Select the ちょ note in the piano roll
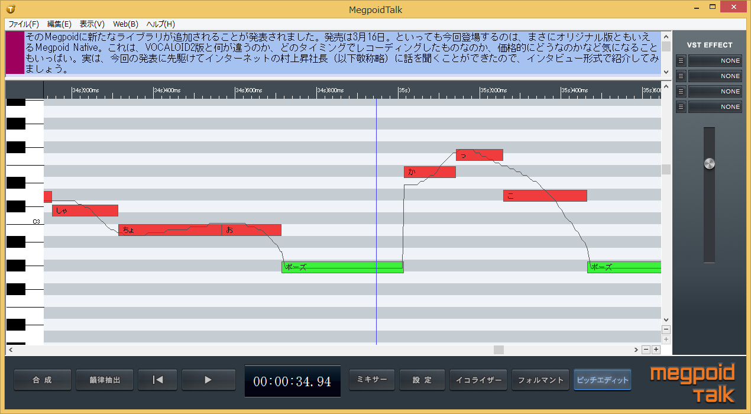751x414 pixels. tap(170, 230)
